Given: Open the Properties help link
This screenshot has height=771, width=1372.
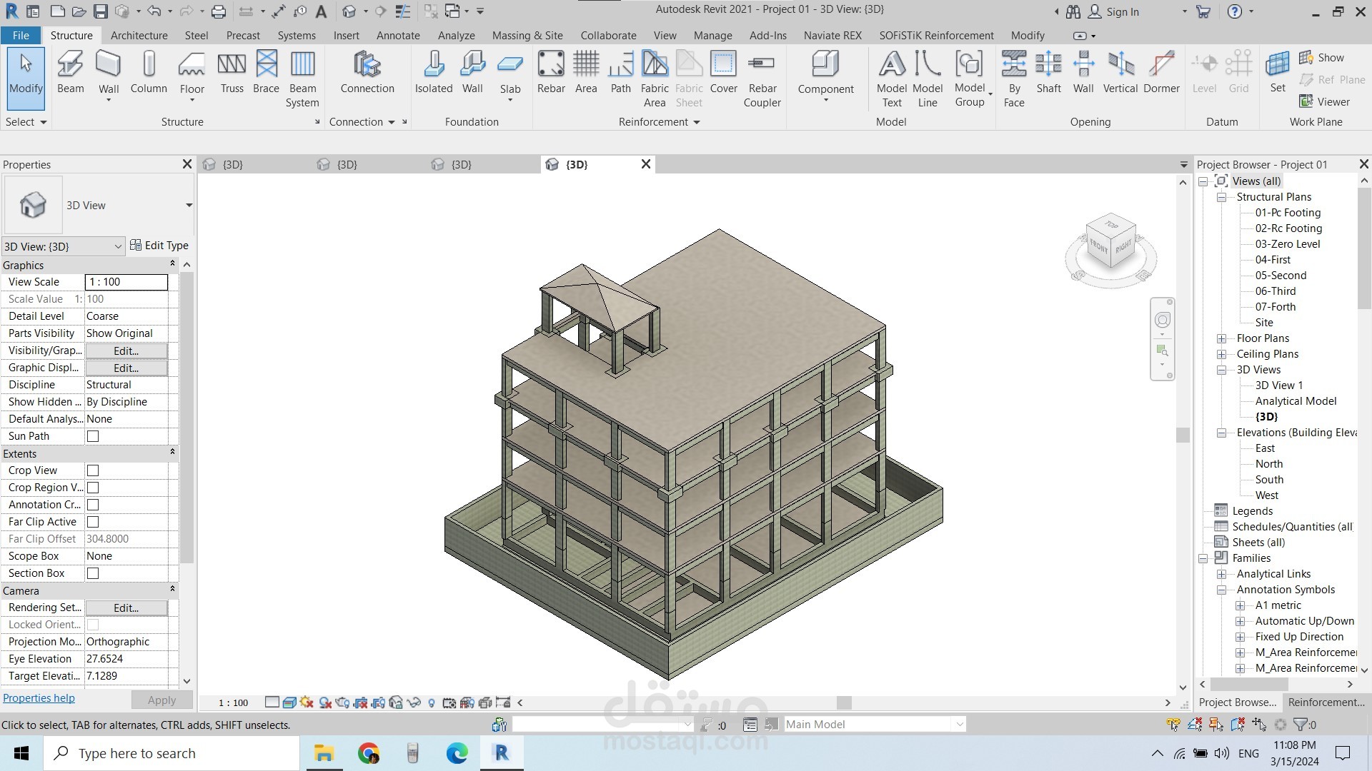Looking at the screenshot, I should click(x=39, y=698).
